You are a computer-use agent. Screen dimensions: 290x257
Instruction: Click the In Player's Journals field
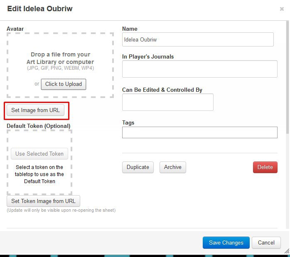[x=199, y=69]
